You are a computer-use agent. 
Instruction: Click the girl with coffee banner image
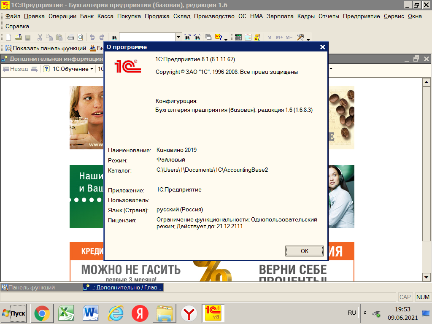point(86,118)
